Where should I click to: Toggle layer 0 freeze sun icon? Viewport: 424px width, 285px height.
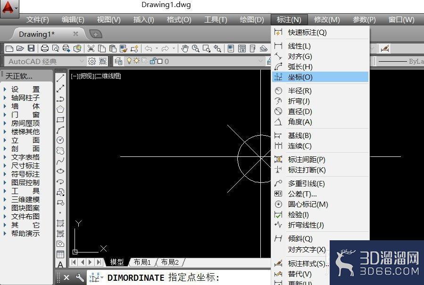point(137,61)
